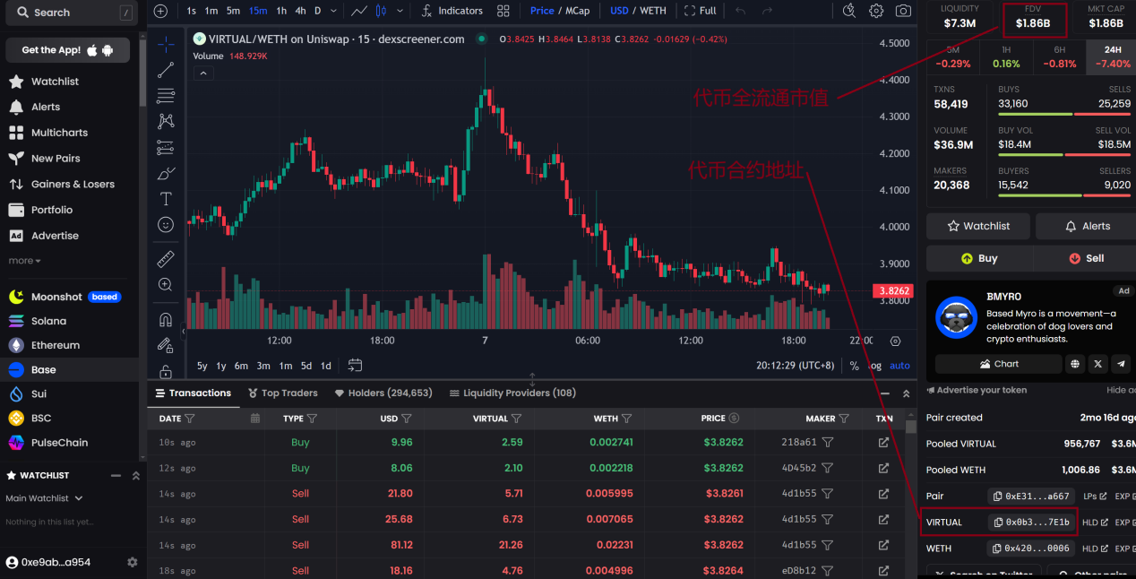Open the Main Watchlist dropdown
The width and height of the screenshot is (1136, 579).
[44, 498]
